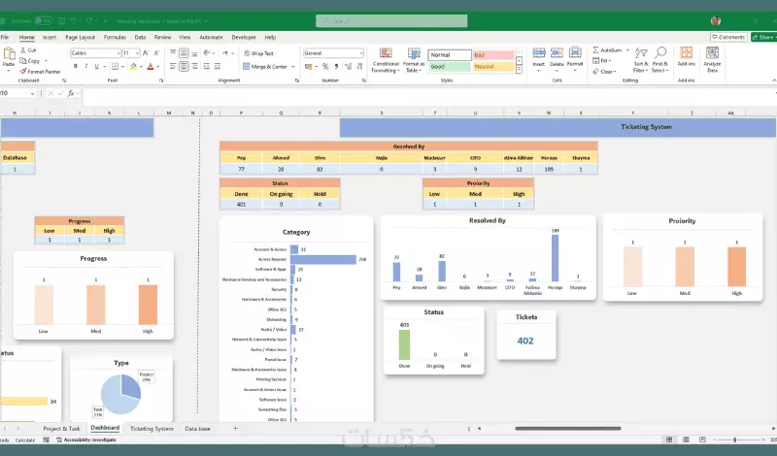Toggle middle vertical alignment
Viewport: 777px width, 456px height.
tap(184, 53)
